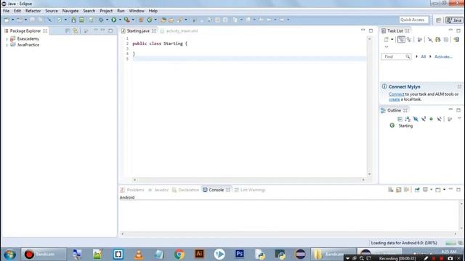This screenshot has width=465, height=261.
Task: Open the Project menu
Action: click(106, 11)
